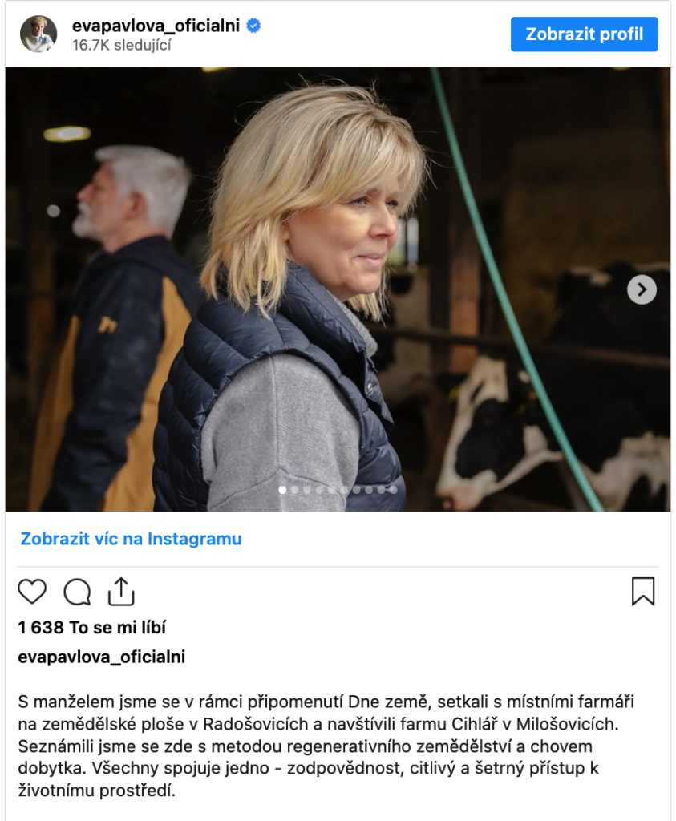
Task: Click evapavlova_oficialni name above caption
Action: pos(102,657)
